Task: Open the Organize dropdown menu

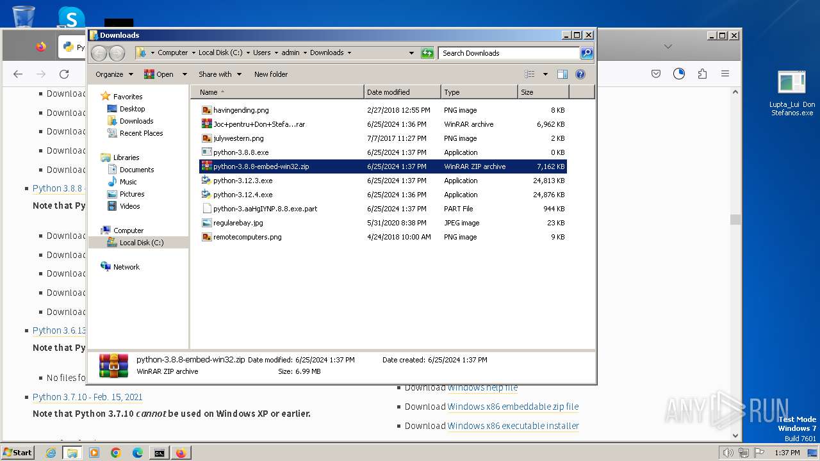Action: click(x=114, y=74)
